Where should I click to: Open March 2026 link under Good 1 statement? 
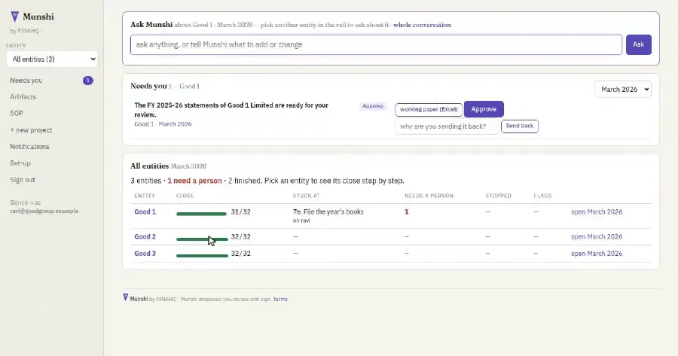[175, 124]
